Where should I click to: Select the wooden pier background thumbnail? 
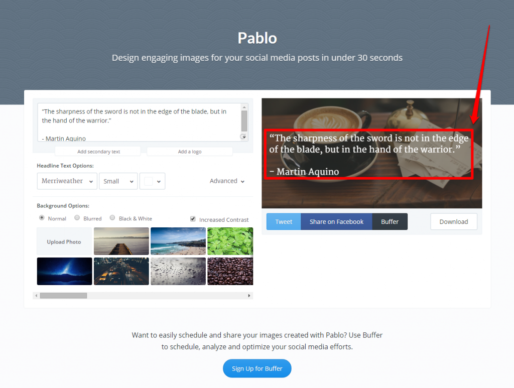(x=121, y=241)
